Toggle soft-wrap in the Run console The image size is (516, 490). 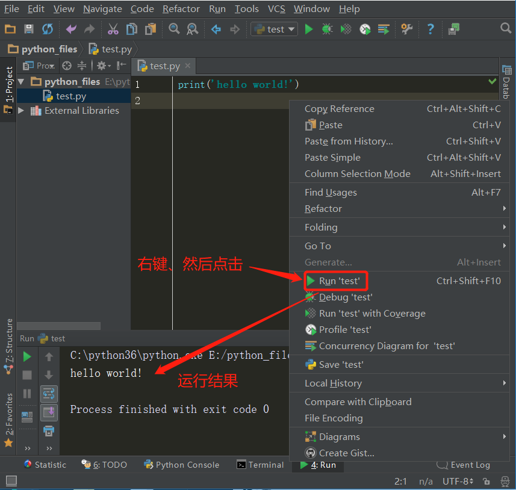[49, 394]
